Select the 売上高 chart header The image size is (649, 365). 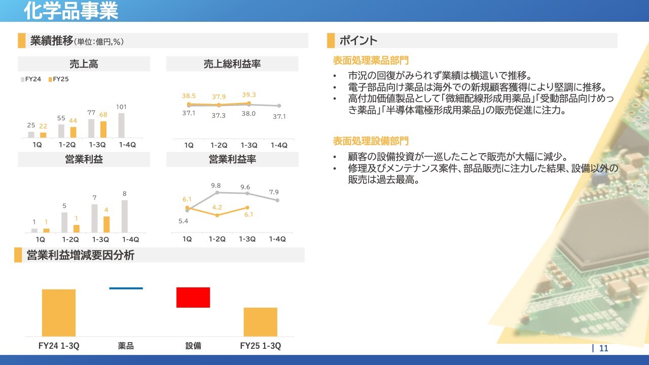pyautogui.click(x=84, y=64)
